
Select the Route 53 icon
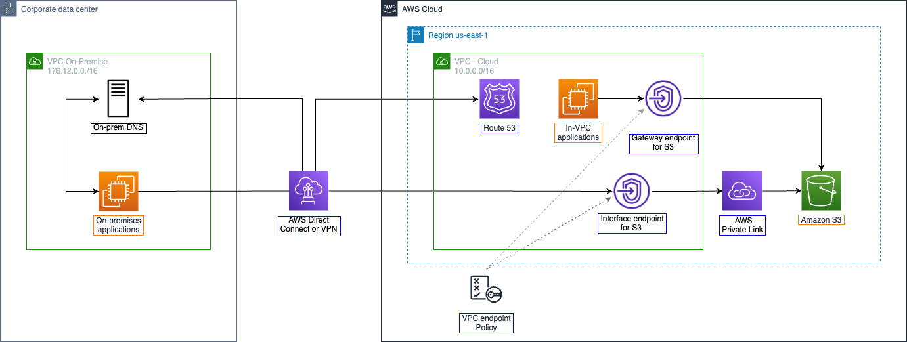pos(499,98)
